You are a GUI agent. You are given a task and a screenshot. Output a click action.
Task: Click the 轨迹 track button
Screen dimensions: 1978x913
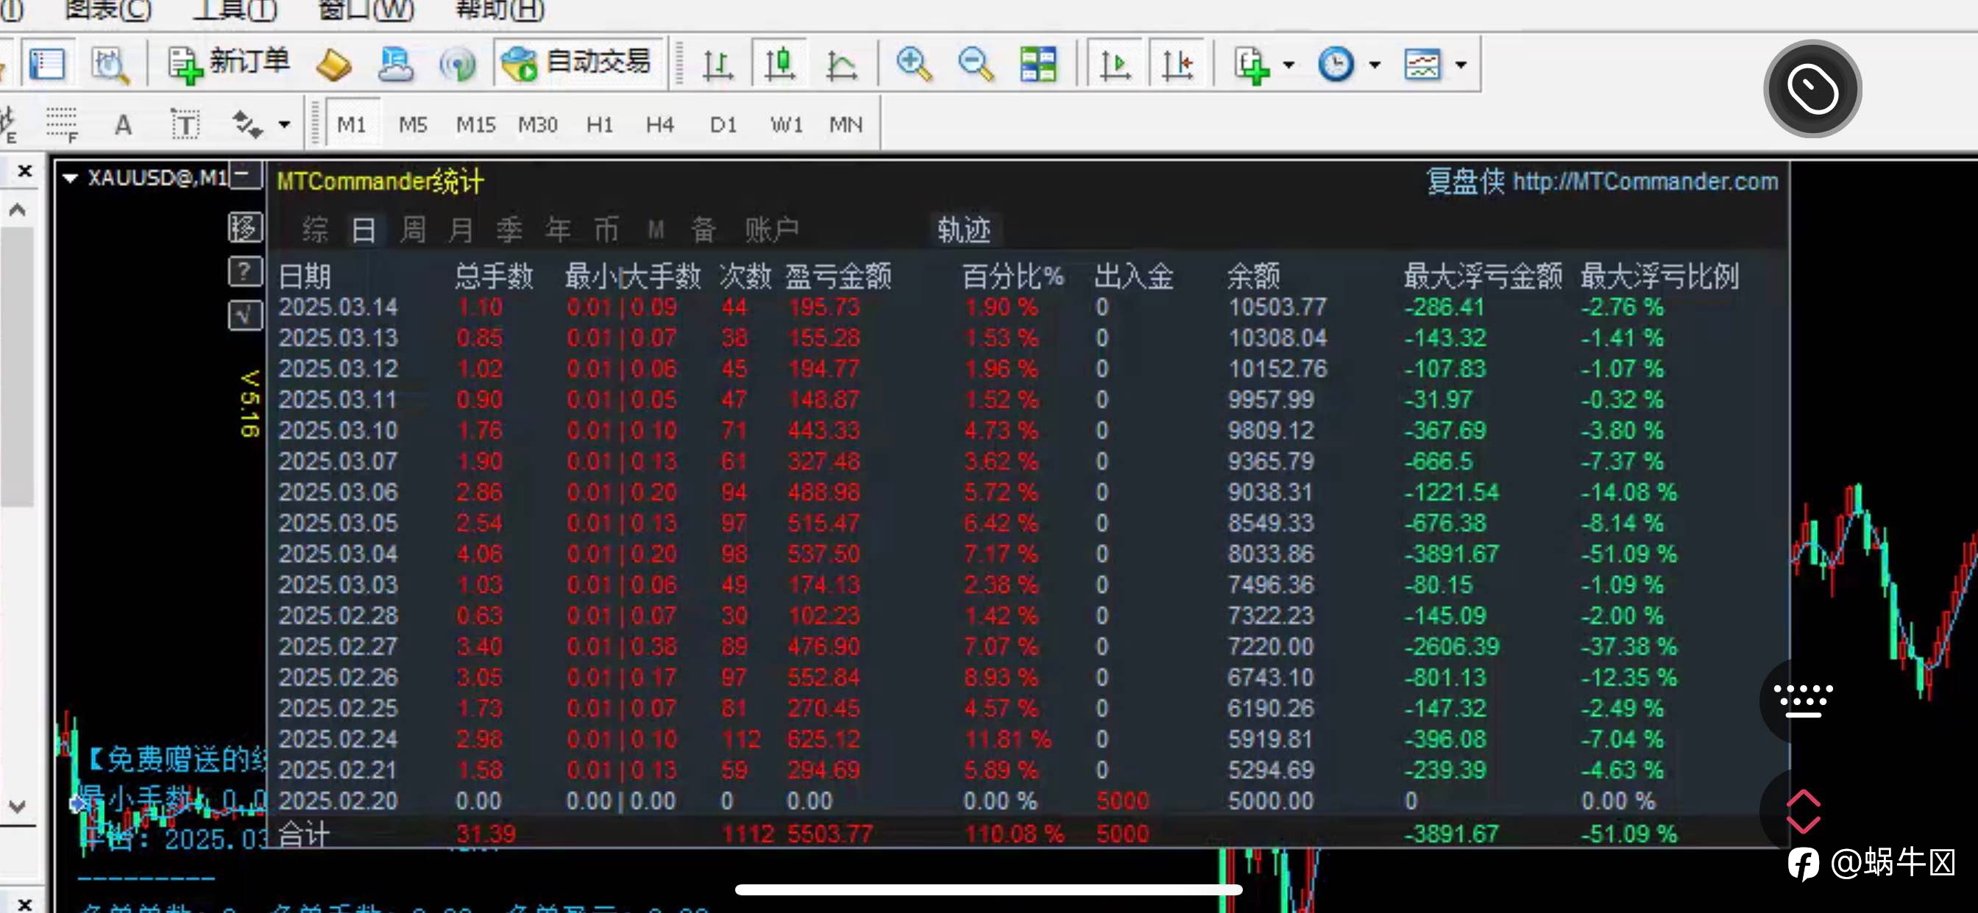tap(964, 229)
